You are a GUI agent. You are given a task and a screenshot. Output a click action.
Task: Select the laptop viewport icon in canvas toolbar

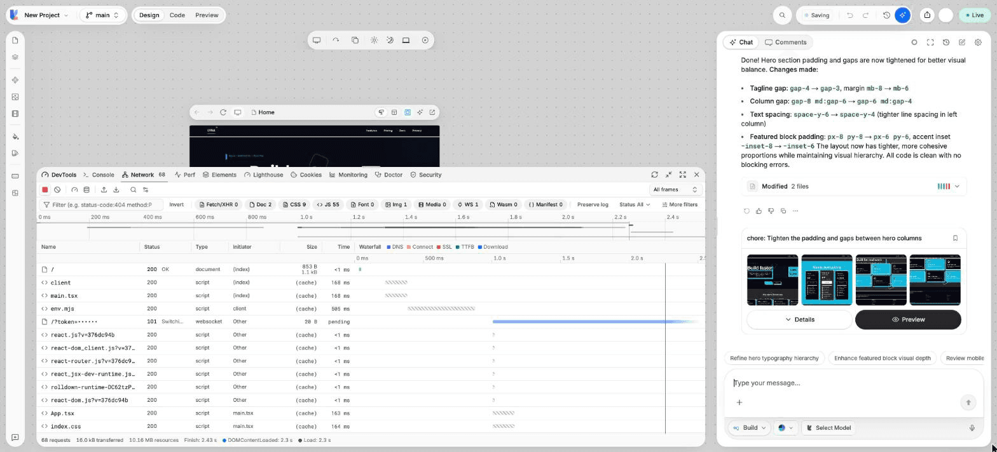click(x=406, y=40)
